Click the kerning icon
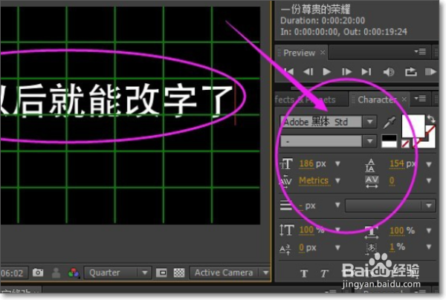This screenshot has width=446, height=300. tap(285, 181)
